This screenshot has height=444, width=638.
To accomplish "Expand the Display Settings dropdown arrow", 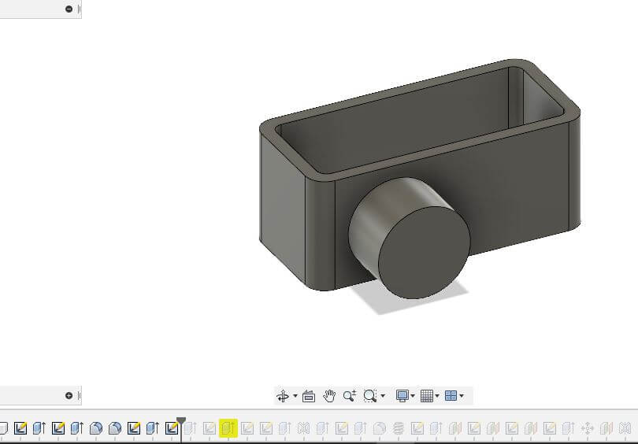I will click(x=413, y=396).
